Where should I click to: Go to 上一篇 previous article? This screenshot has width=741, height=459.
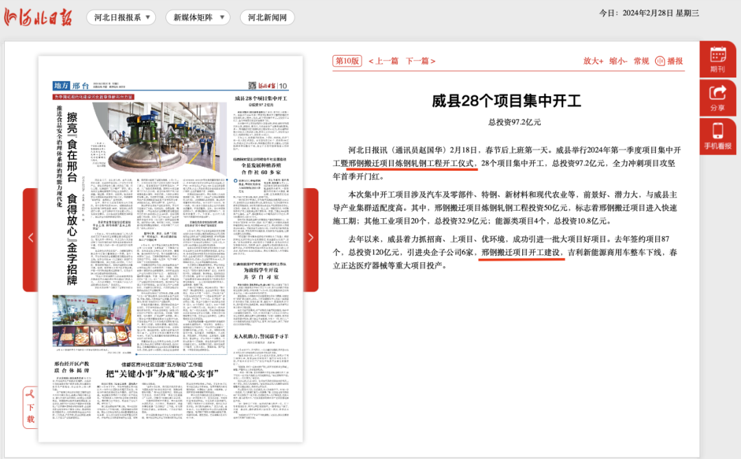(384, 61)
